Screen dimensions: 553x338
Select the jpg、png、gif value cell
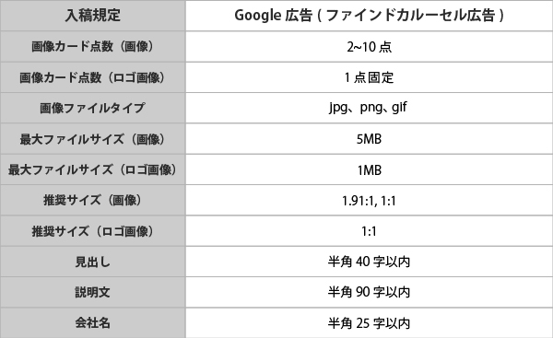pyautogui.click(x=369, y=108)
